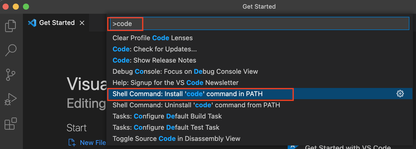Screen dimensions: 416x149
Task: Click the New File icon under Start
Action: 72,143
